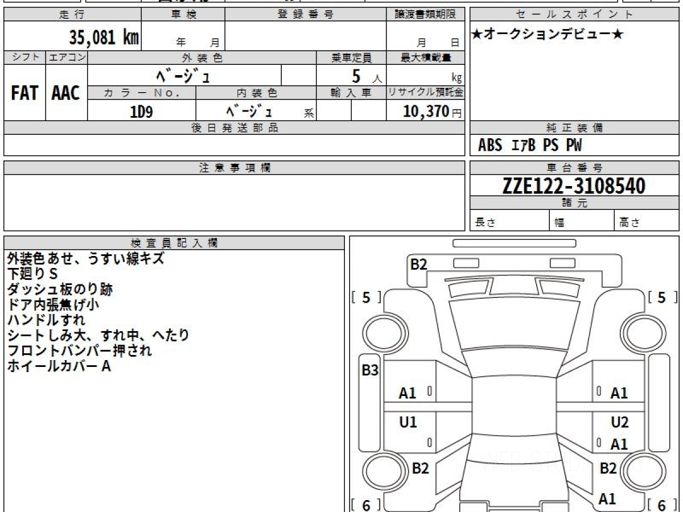Click the U1 mark on the diagram
Image resolution: width=683 pixels, height=512 pixels.
pyautogui.click(x=408, y=422)
